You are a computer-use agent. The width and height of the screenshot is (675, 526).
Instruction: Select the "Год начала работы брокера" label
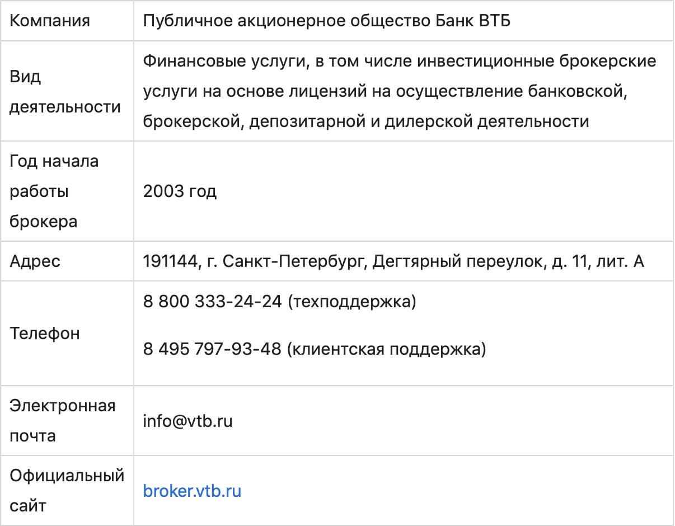pos(54,191)
